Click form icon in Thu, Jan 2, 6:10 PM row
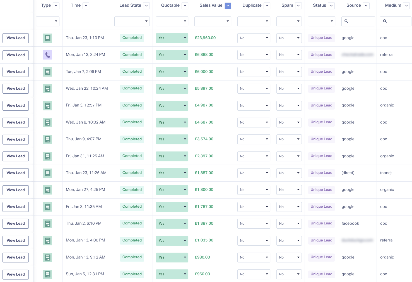Viewport: 412px width, 282px height. point(47,224)
